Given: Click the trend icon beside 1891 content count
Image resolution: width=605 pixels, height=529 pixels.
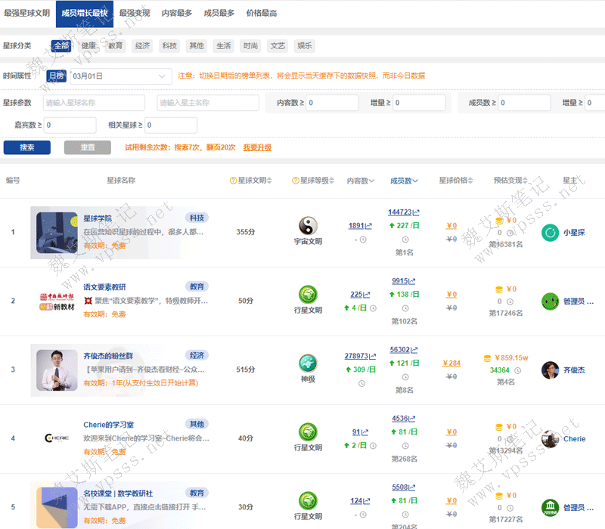Looking at the screenshot, I should pyautogui.click(x=368, y=226).
